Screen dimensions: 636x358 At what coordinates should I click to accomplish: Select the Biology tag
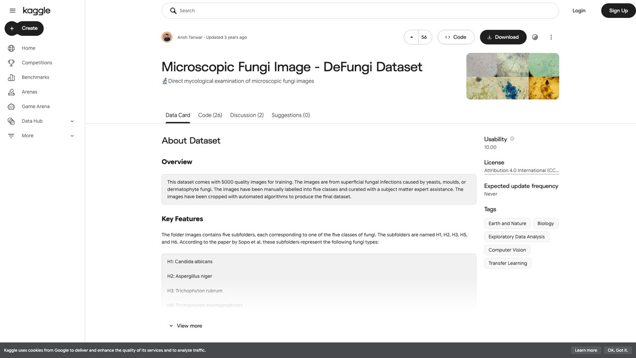point(546,223)
